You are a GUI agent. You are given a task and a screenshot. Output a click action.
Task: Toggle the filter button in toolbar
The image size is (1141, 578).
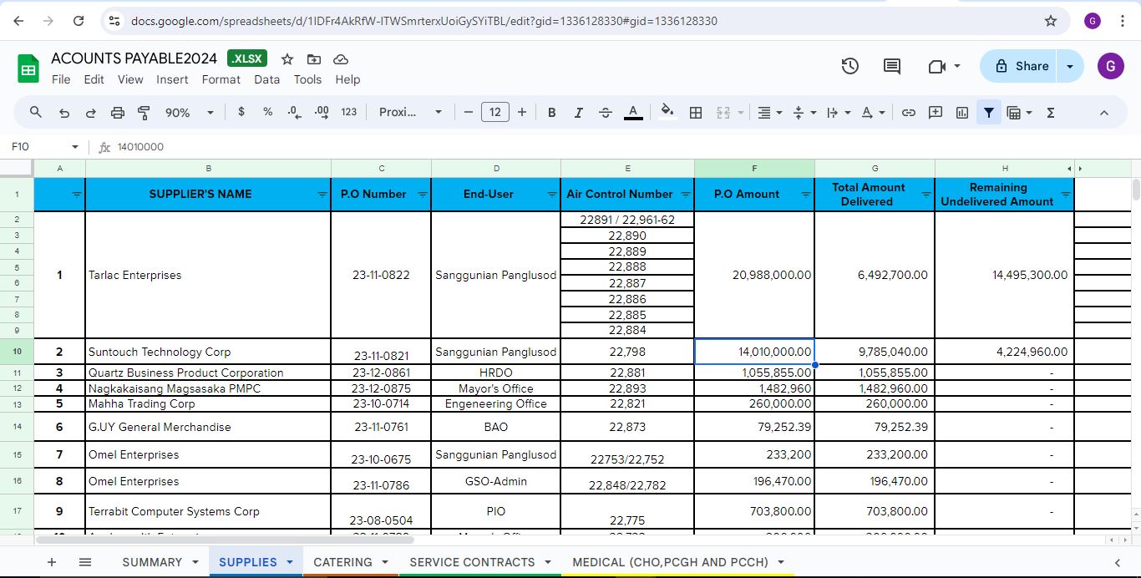point(989,112)
